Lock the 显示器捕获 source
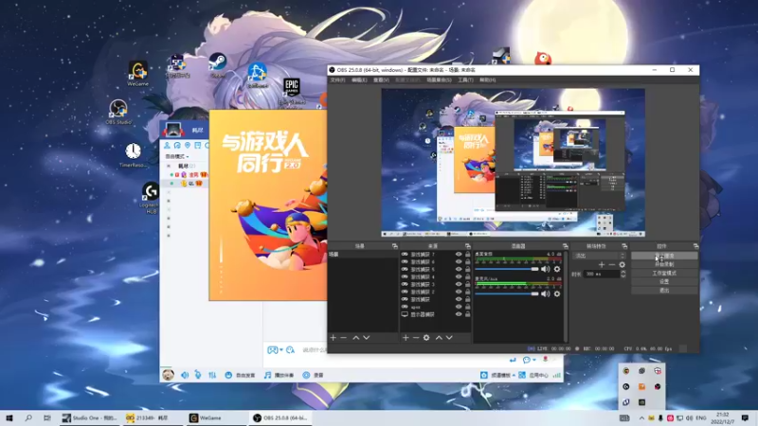Screen dimensions: 758x426 pos(467,314)
